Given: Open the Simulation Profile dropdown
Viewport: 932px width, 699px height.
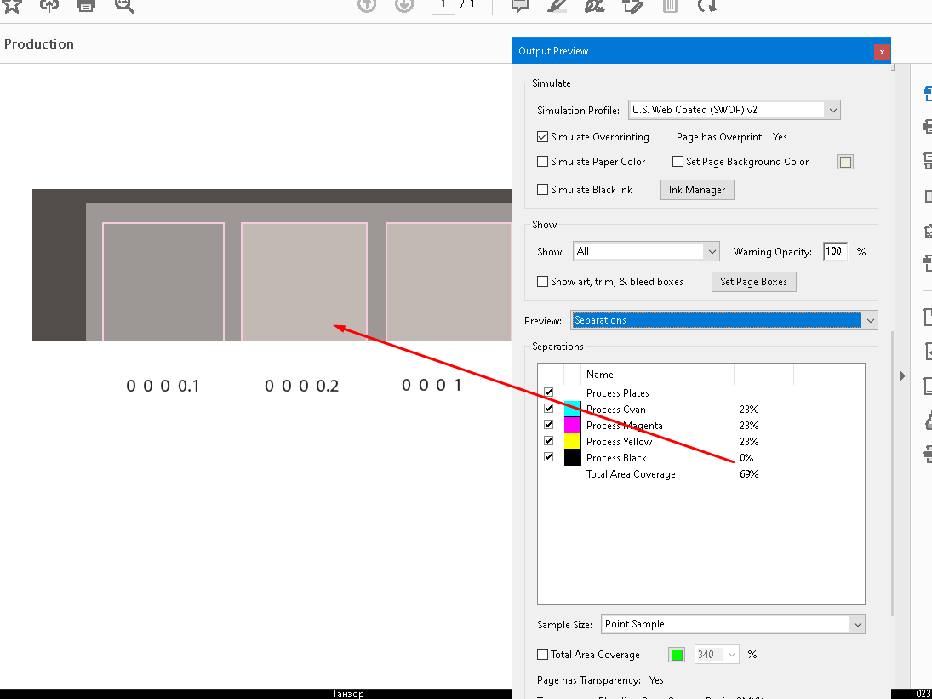Looking at the screenshot, I should [735, 110].
